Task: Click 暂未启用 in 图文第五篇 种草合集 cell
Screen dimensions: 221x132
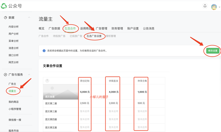Action: (x=142, y=127)
